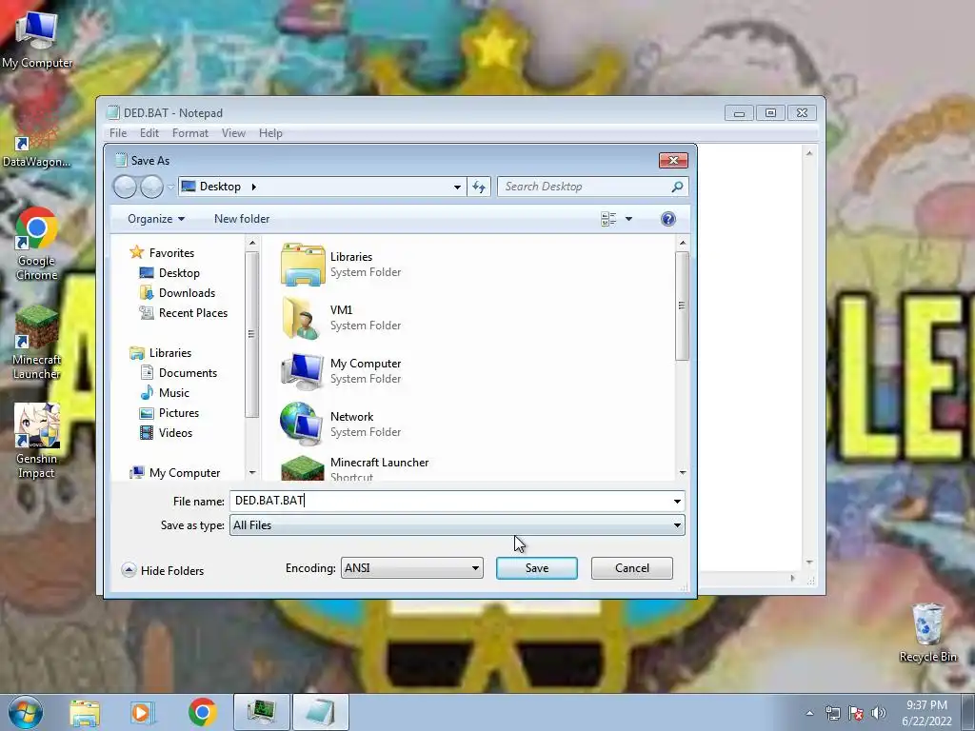Click the file list vertical scrollbar thumb

tap(682, 306)
